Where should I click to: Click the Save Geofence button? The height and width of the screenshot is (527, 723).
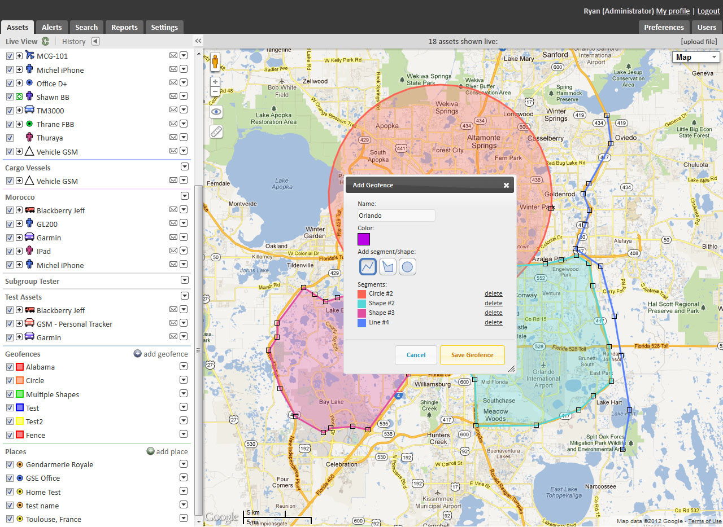tap(472, 355)
